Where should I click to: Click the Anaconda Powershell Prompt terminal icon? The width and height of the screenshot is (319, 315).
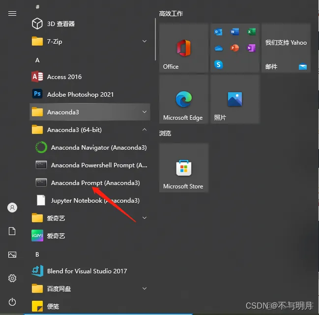(x=41, y=165)
